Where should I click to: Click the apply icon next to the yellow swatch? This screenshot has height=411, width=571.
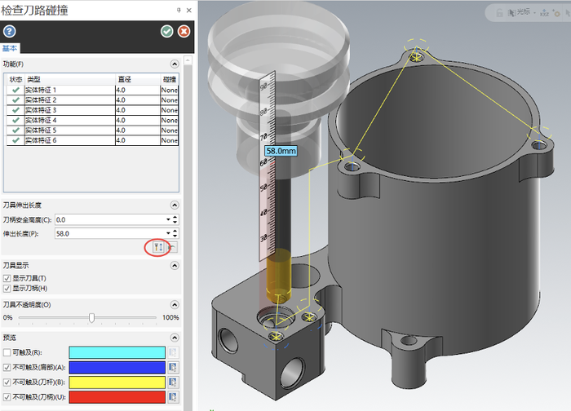(x=173, y=382)
